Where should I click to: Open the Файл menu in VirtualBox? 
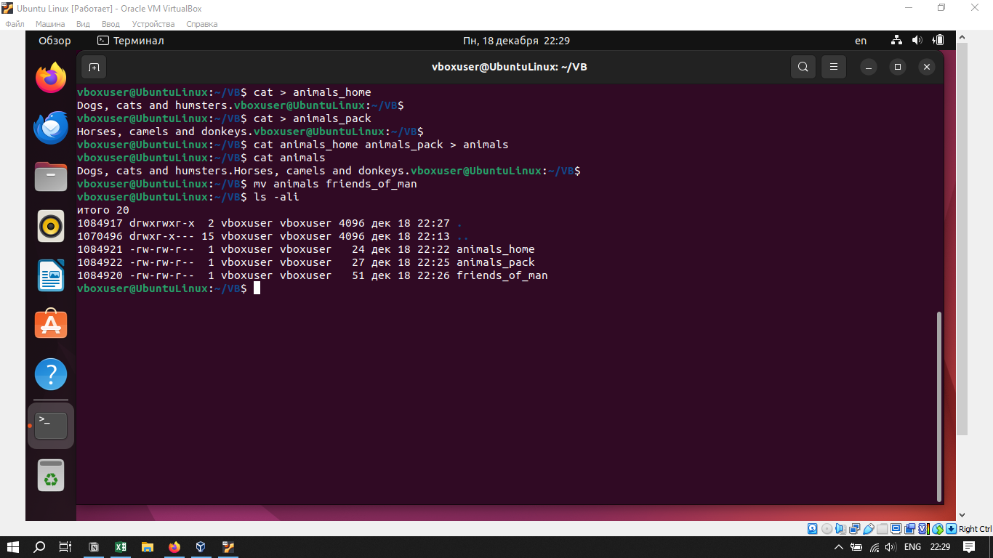(x=15, y=24)
